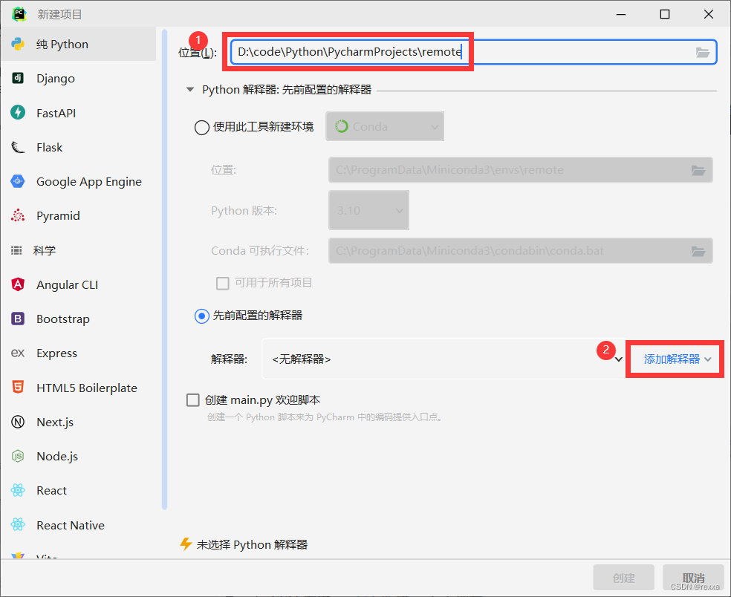Click the 科学 grid icon

[17, 250]
